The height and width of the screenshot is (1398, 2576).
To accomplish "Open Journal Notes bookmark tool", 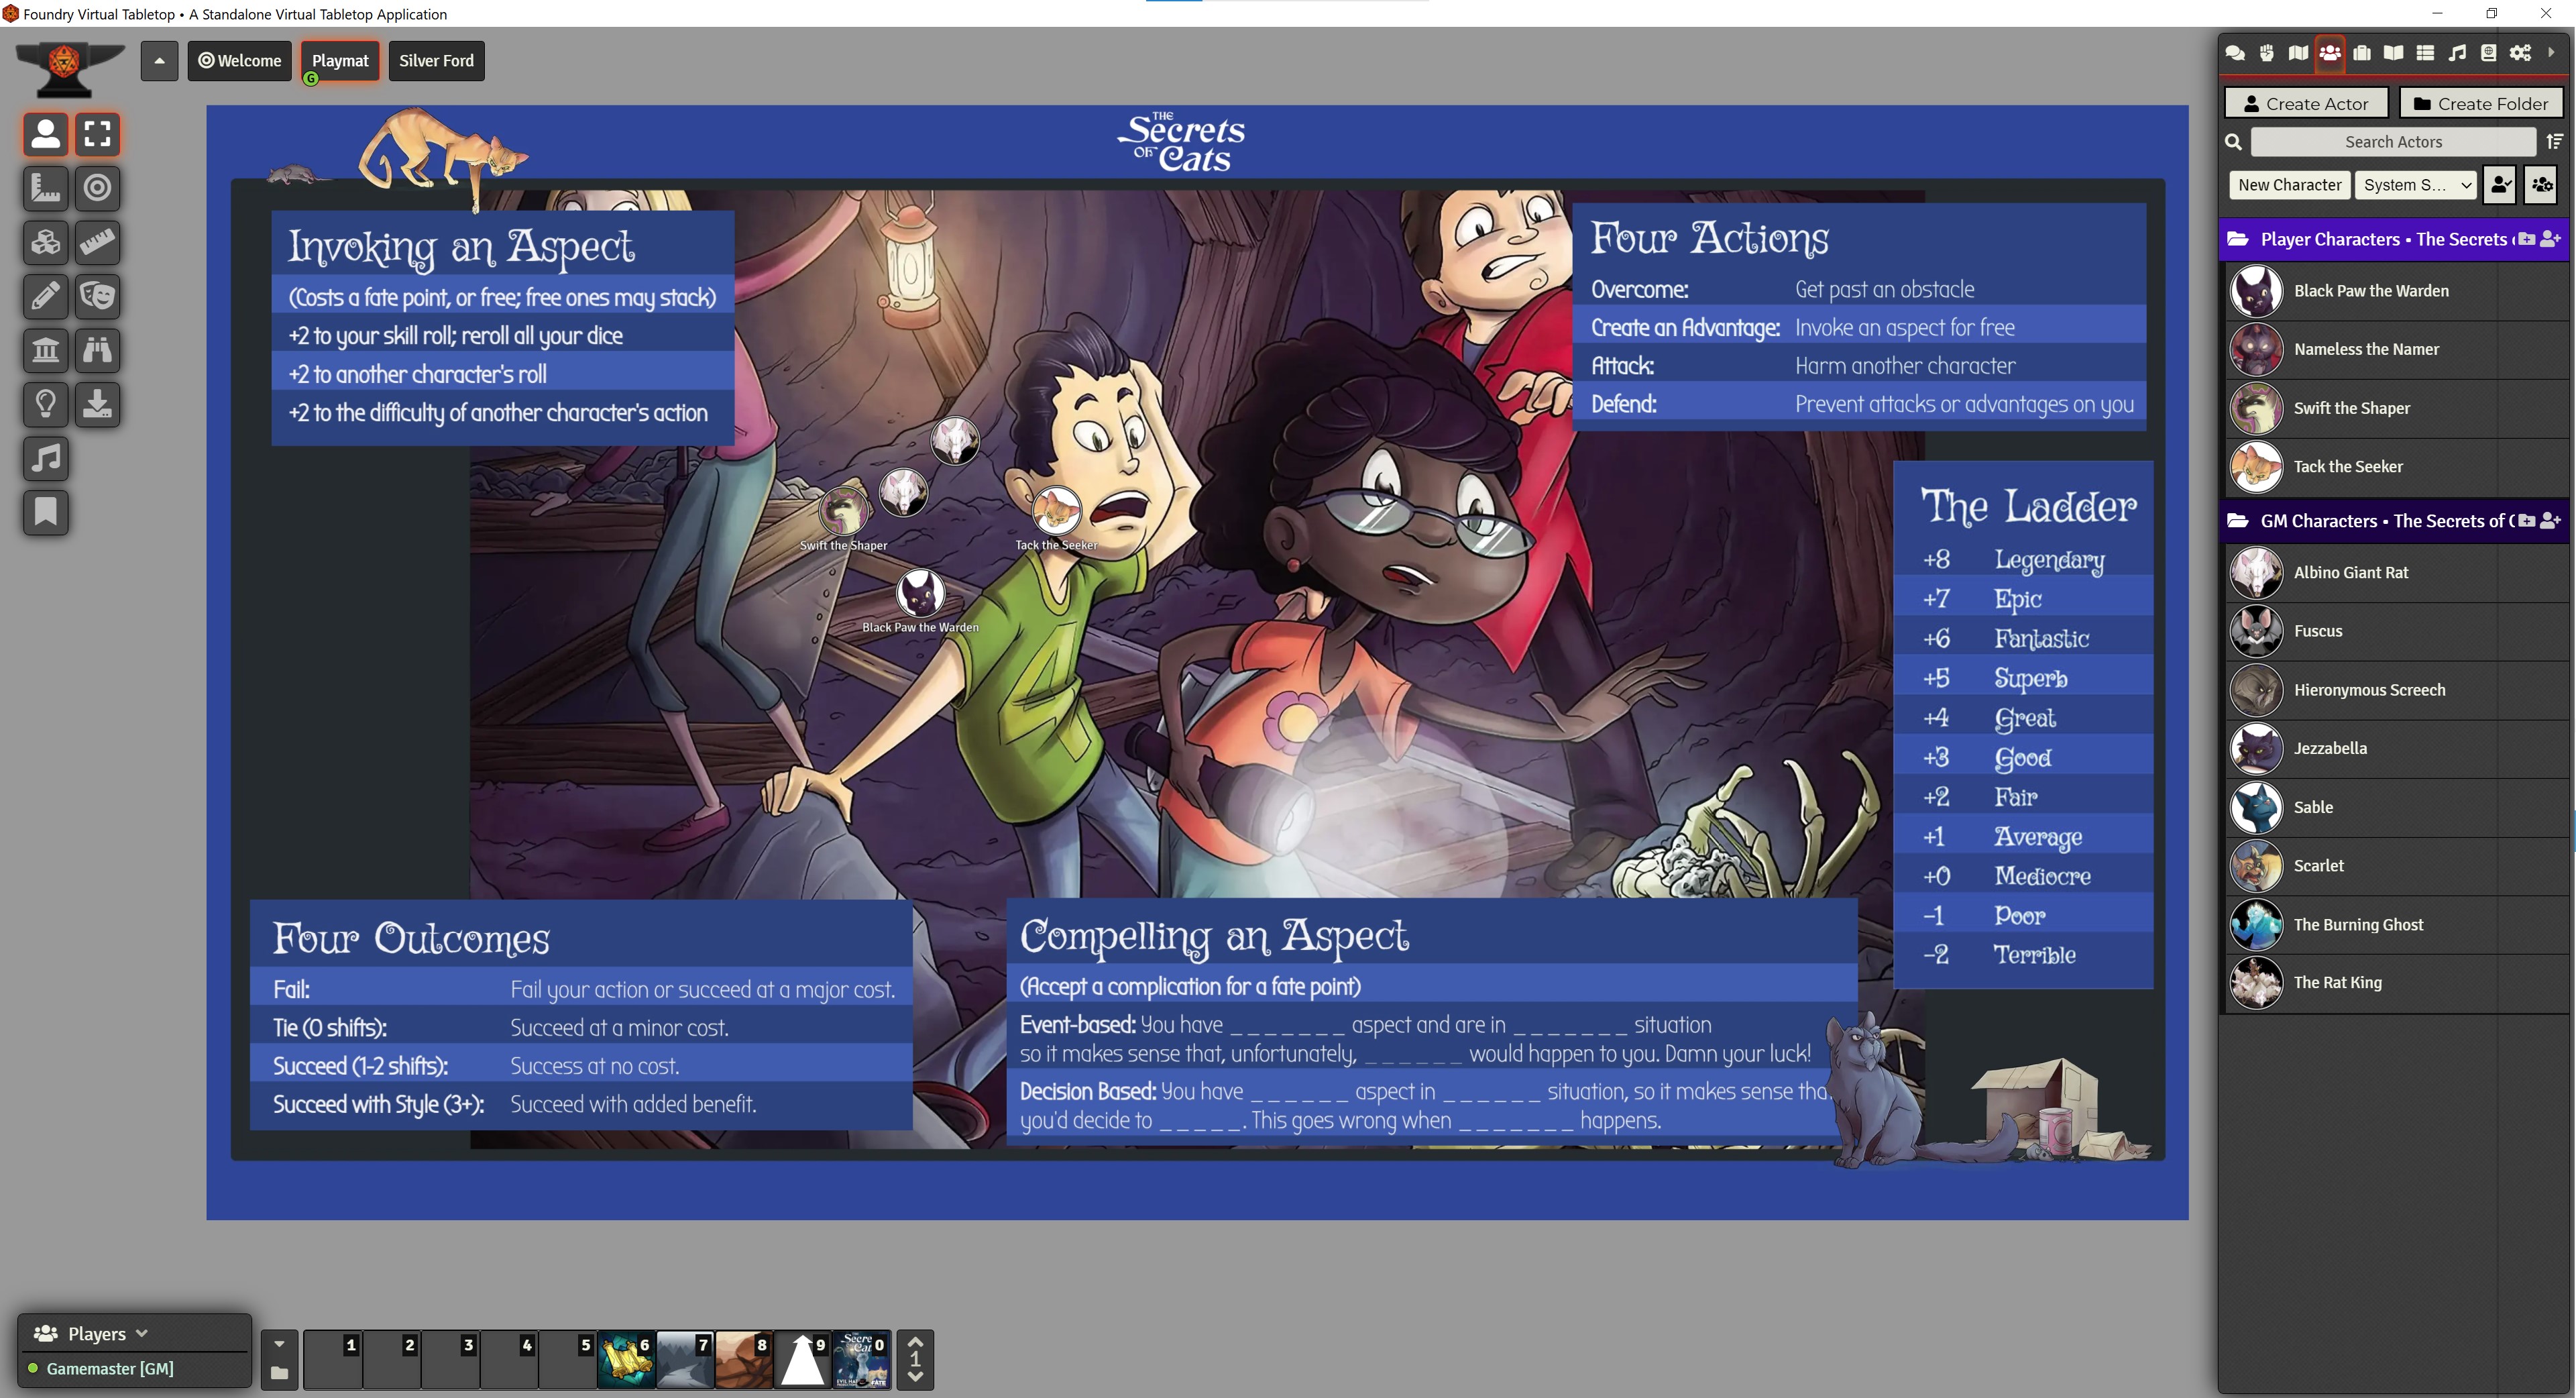I will tap(45, 512).
